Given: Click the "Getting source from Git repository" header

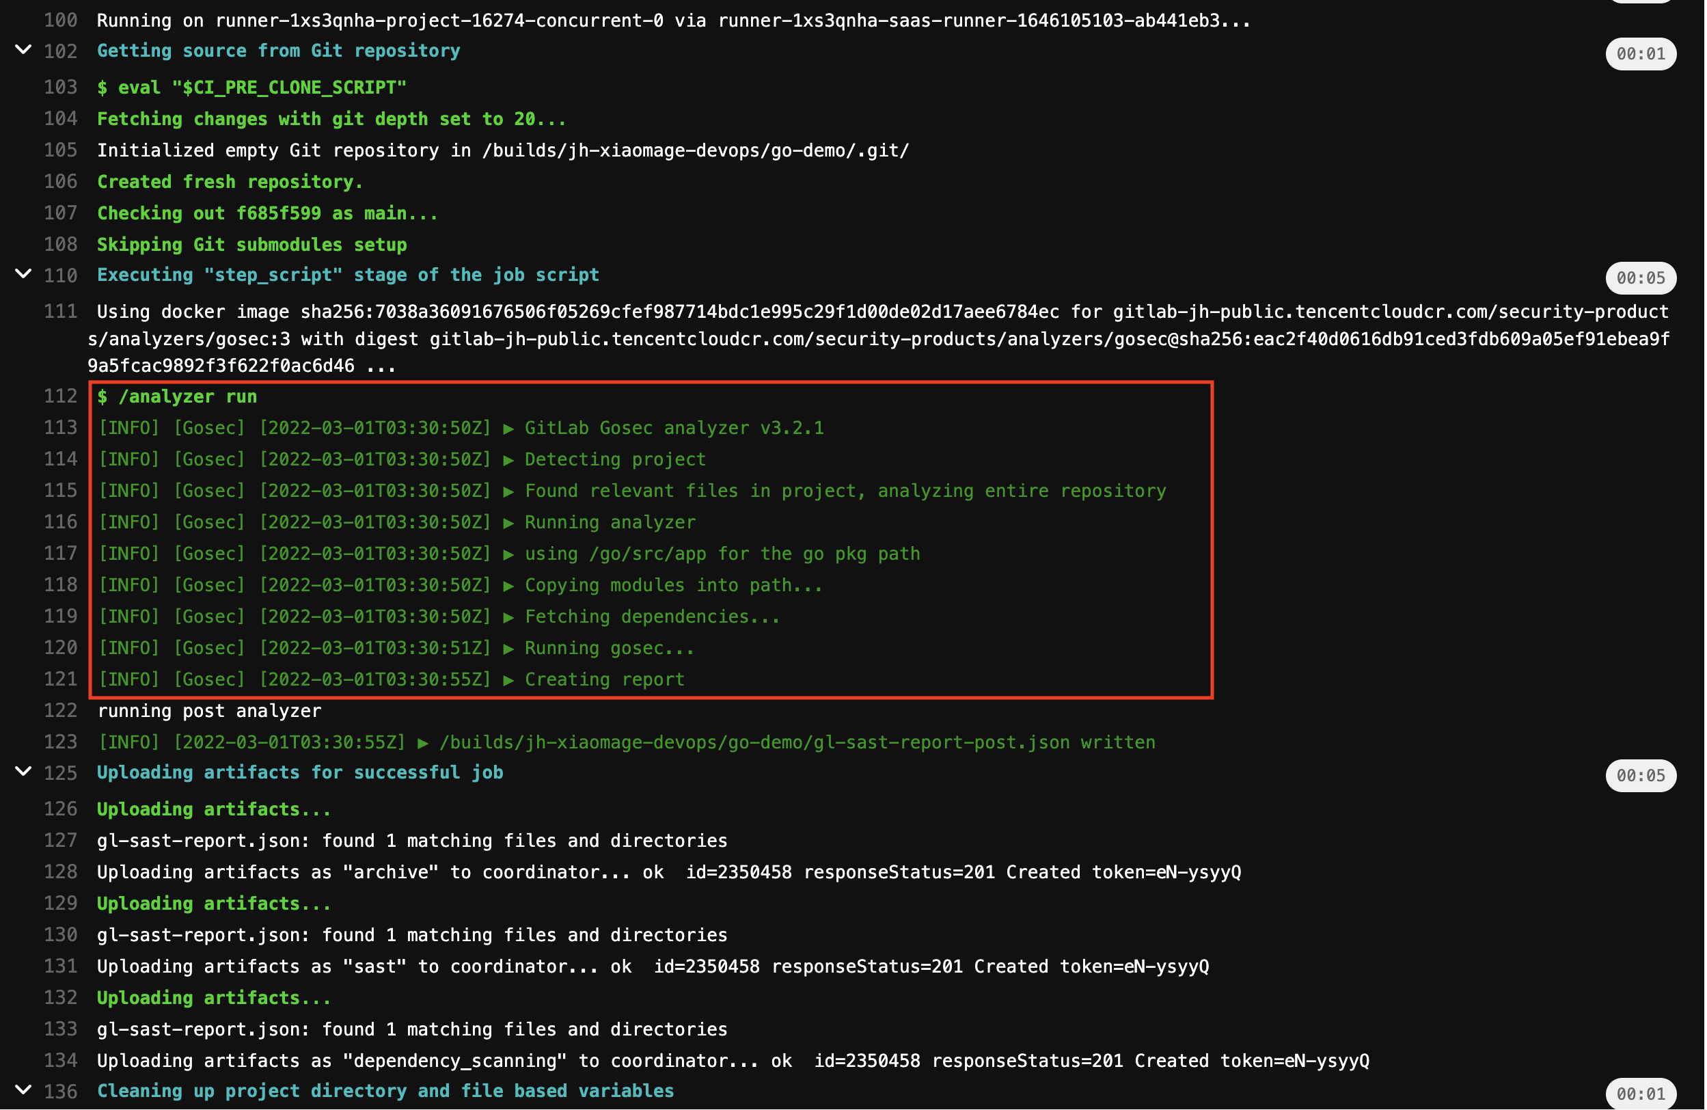Looking at the screenshot, I should coord(278,51).
